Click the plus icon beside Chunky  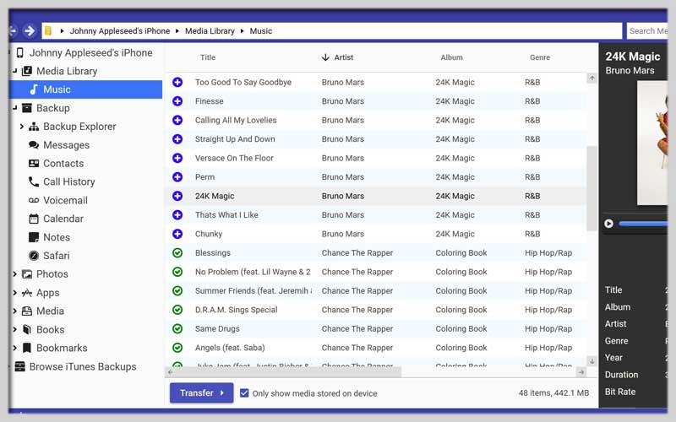[x=177, y=234]
